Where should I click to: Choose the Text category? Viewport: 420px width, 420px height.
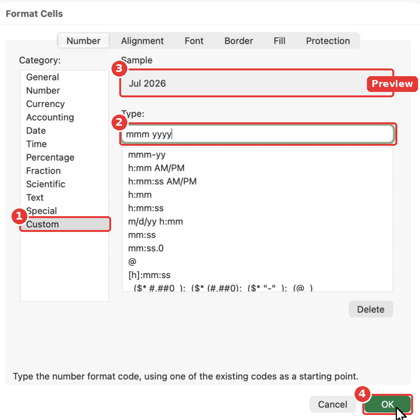click(x=64, y=198)
